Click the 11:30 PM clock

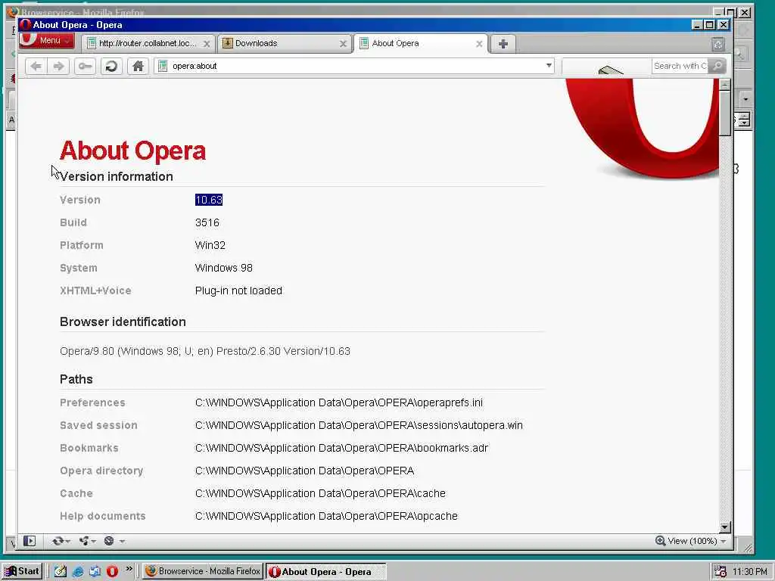click(750, 572)
